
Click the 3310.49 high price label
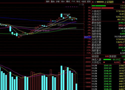(x=67, y=14)
